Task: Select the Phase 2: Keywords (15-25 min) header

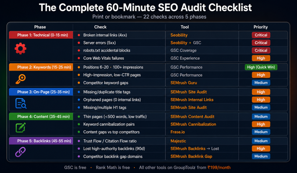Action: coord(41,67)
